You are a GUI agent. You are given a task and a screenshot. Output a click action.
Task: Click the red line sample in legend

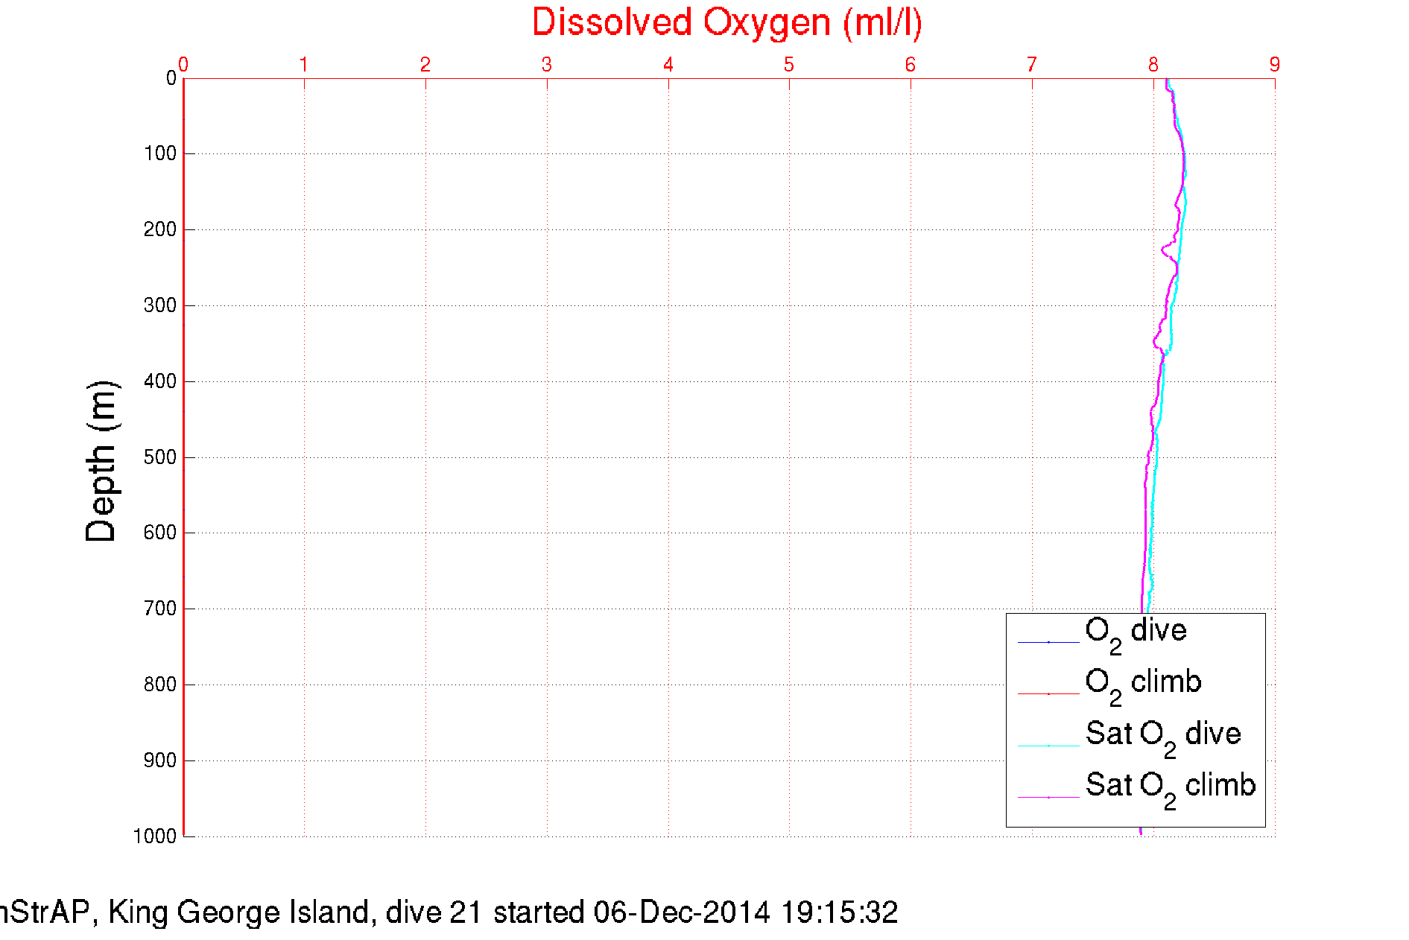click(x=1048, y=693)
